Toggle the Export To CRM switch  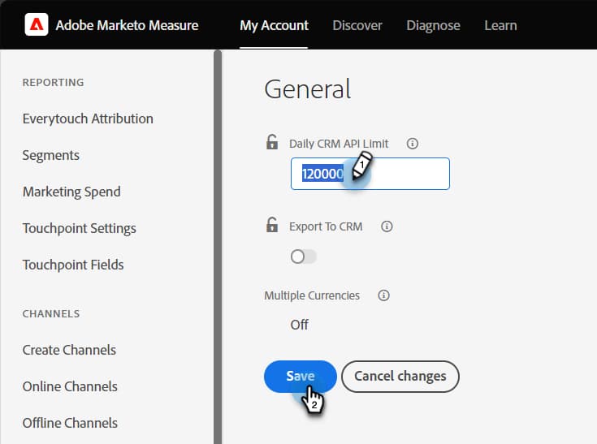(x=303, y=256)
